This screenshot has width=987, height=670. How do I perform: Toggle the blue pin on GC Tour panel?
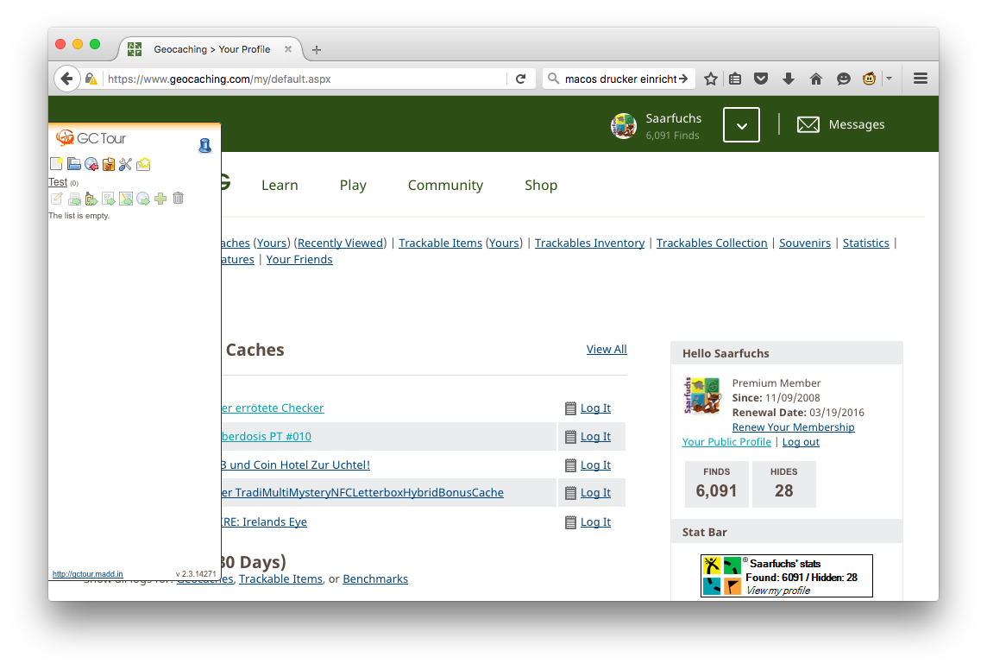point(205,145)
